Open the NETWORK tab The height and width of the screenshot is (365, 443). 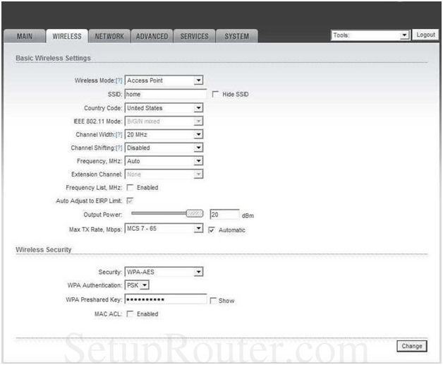pyautogui.click(x=109, y=36)
